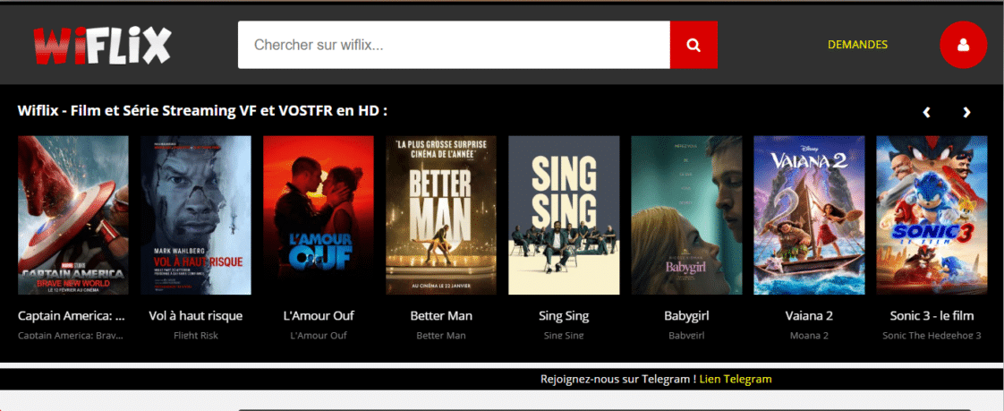Open the Vaiana 2 poster
This screenshot has width=1004, height=411.
point(809,215)
